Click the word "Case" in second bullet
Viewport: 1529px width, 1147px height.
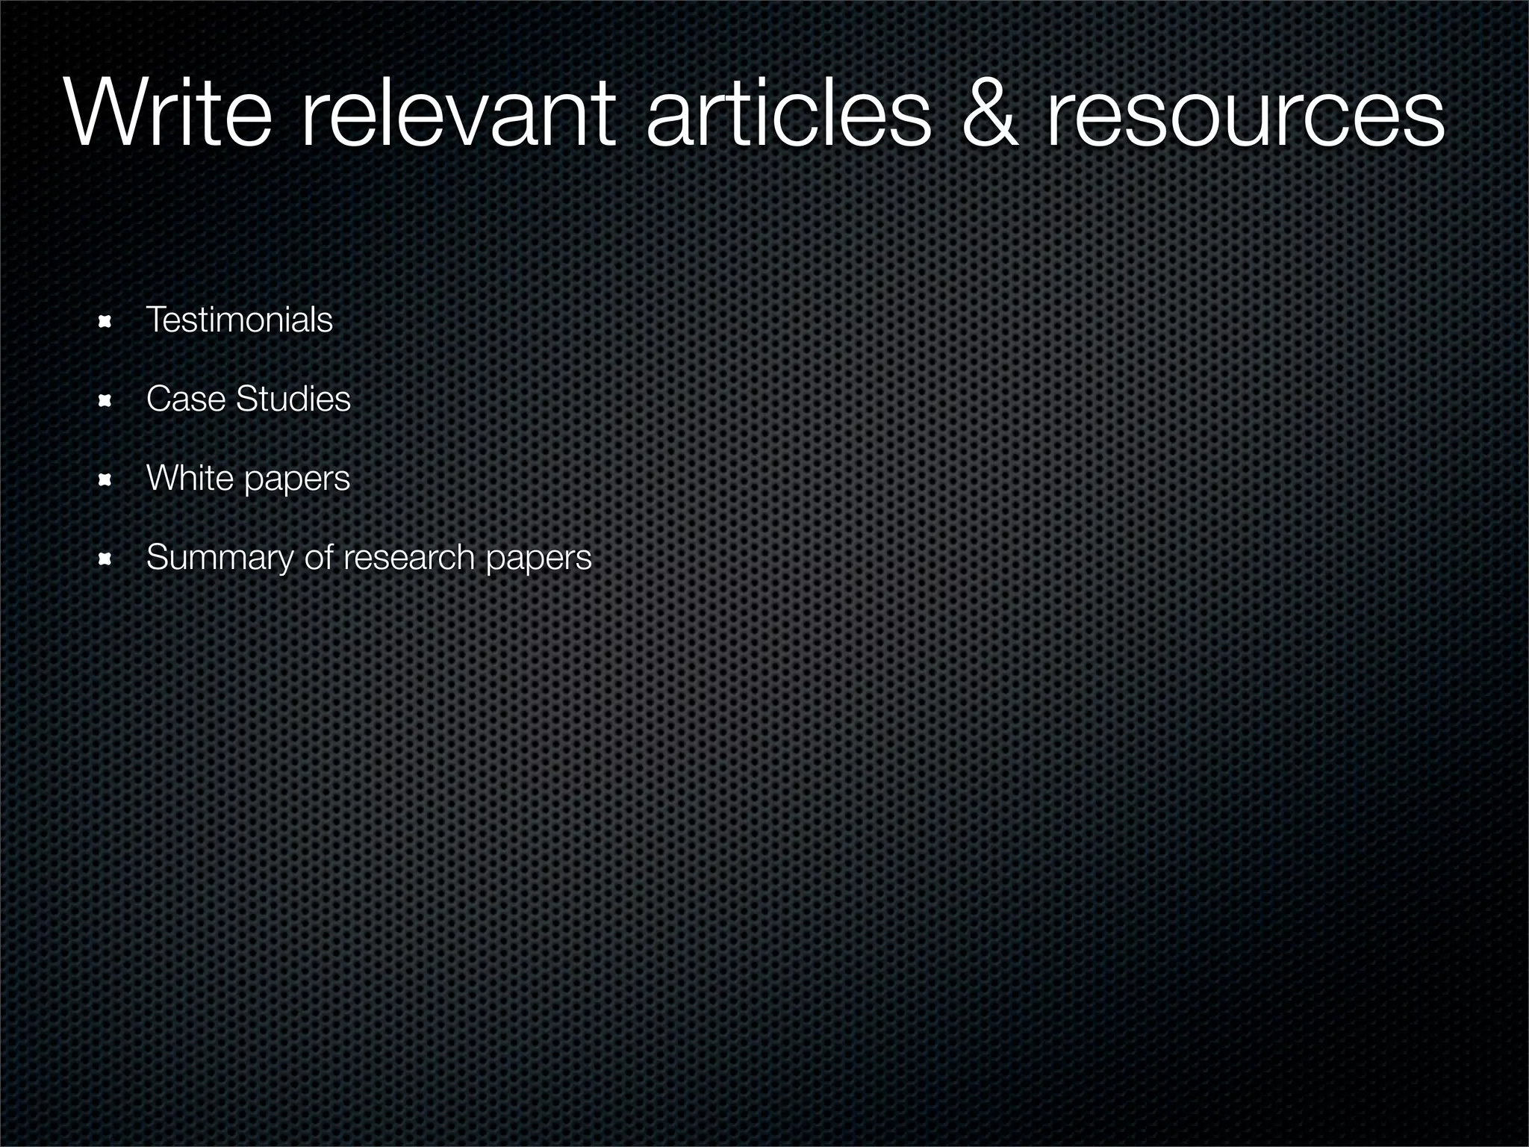(x=185, y=399)
